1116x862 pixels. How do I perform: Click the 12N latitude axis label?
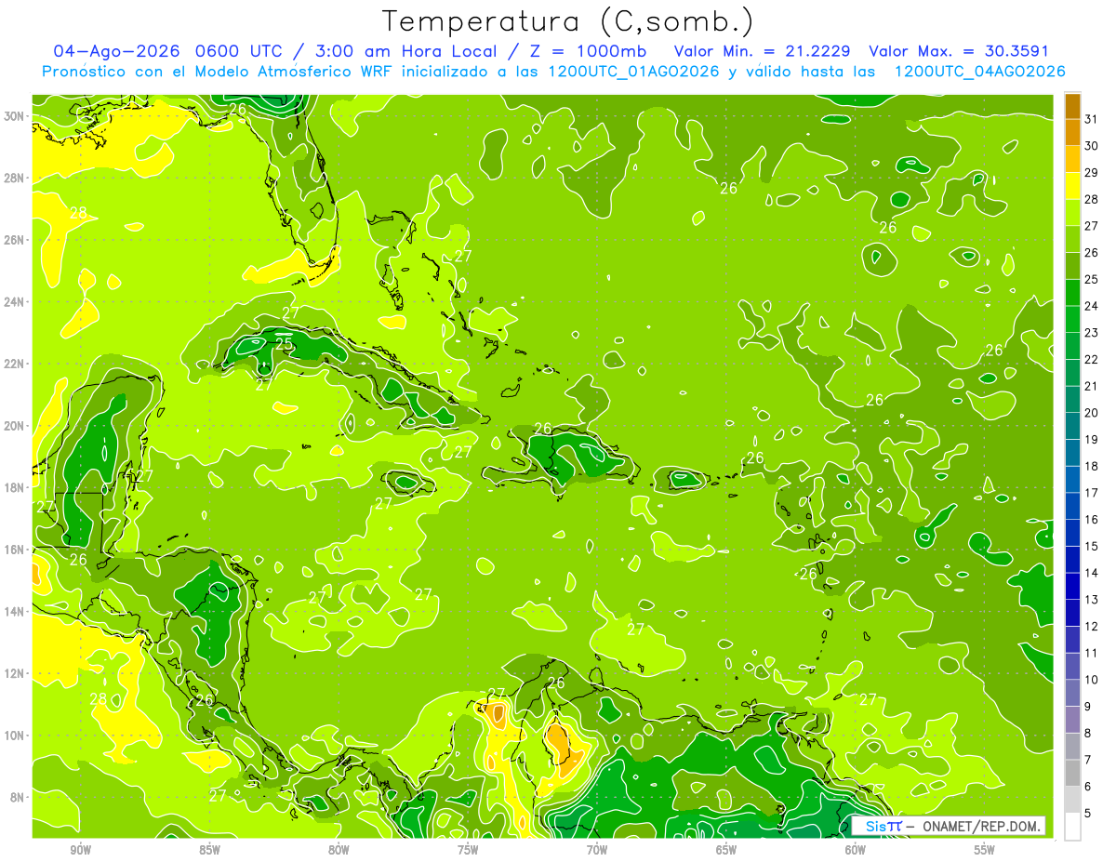pyautogui.click(x=14, y=673)
